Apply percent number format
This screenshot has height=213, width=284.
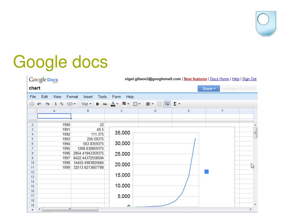click(x=62, y=104)
